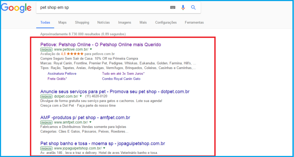
Task: Open the Combo Royal Canin Gato sitelink
Action: pyautogui.click(x=121, y=79)
